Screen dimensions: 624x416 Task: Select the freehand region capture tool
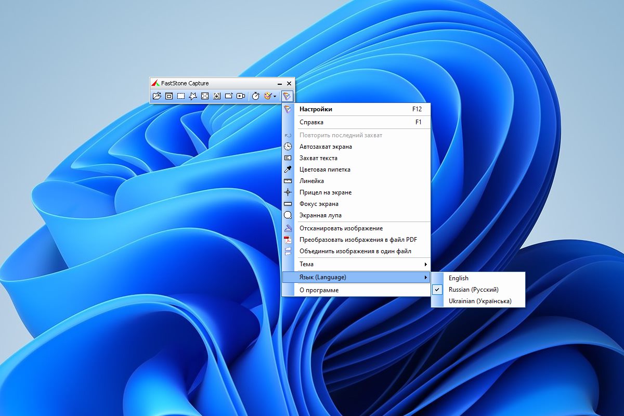(x=193, y=96)
